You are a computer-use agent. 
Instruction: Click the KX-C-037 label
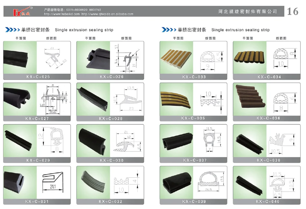195,160
